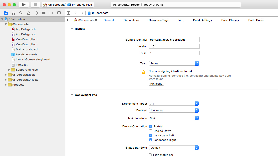Open the Test navigator diamond icon
Viewport: 278px width, 156px height.
[36, 13]
